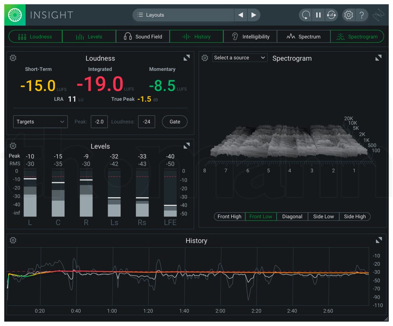Toggle the Intelligibility module tab
393x326 pixels.
click(x=250, y=36)
